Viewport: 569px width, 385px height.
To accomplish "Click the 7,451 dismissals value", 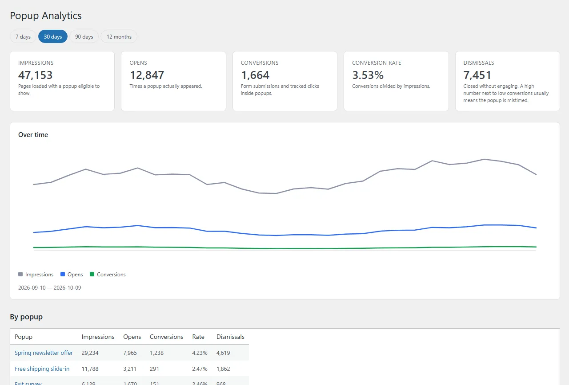I will (477, 75).
